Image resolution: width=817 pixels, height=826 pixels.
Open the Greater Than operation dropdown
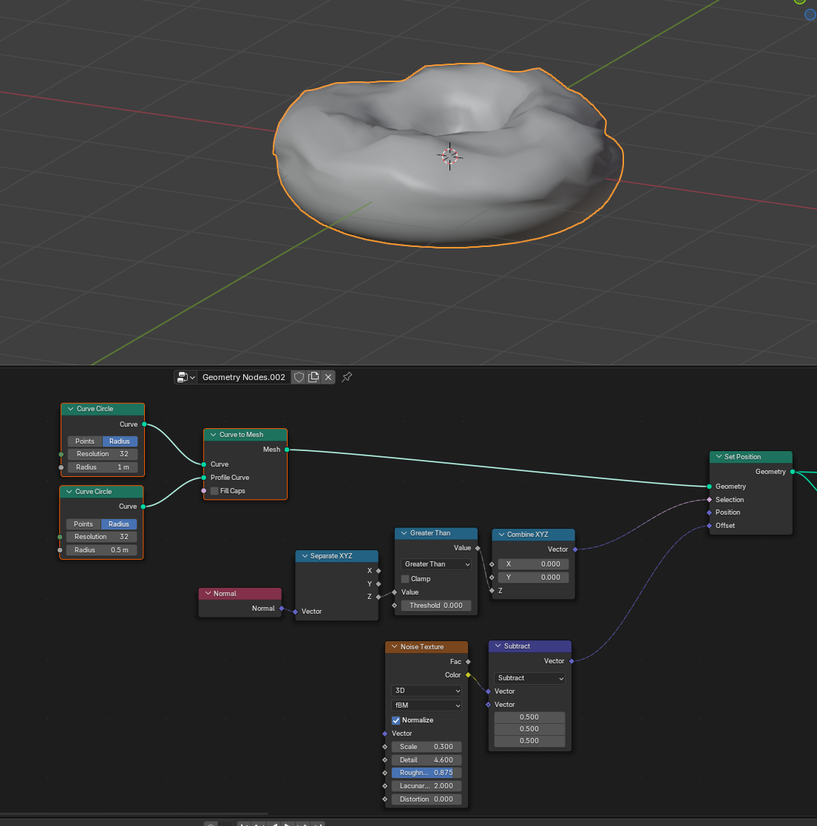pos(436,564)
